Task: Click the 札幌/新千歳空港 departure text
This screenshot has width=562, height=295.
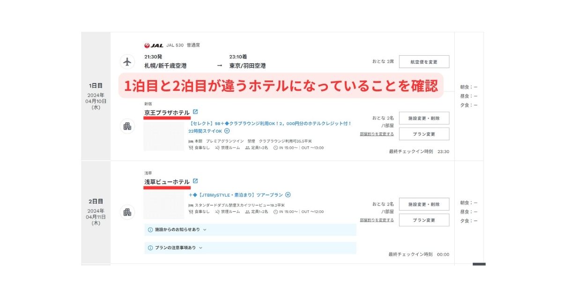Action: click(x=165, y=66)
